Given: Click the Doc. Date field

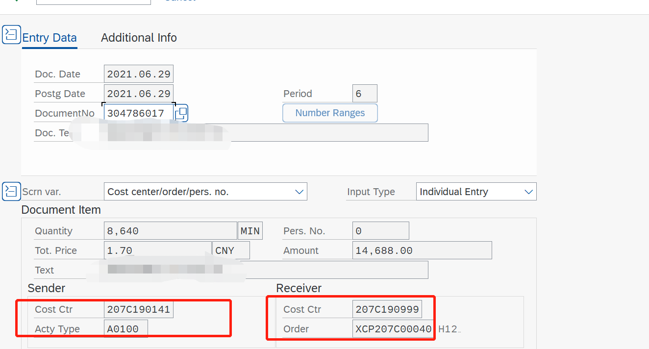Looking at the screenshot, I should click(139, 74).
